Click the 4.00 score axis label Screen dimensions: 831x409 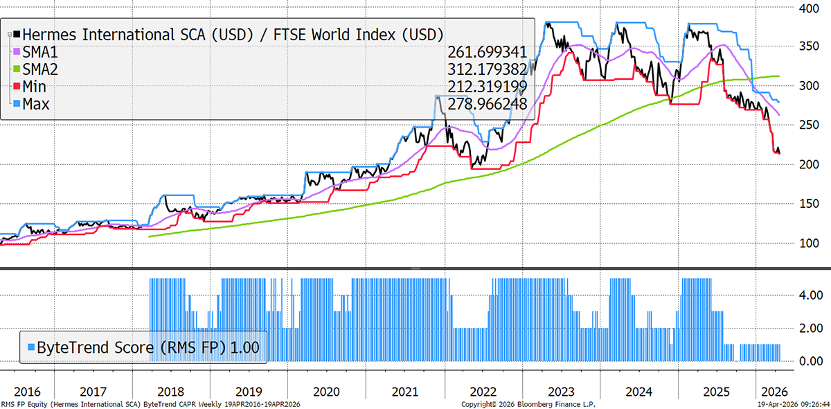pos(810,295)
